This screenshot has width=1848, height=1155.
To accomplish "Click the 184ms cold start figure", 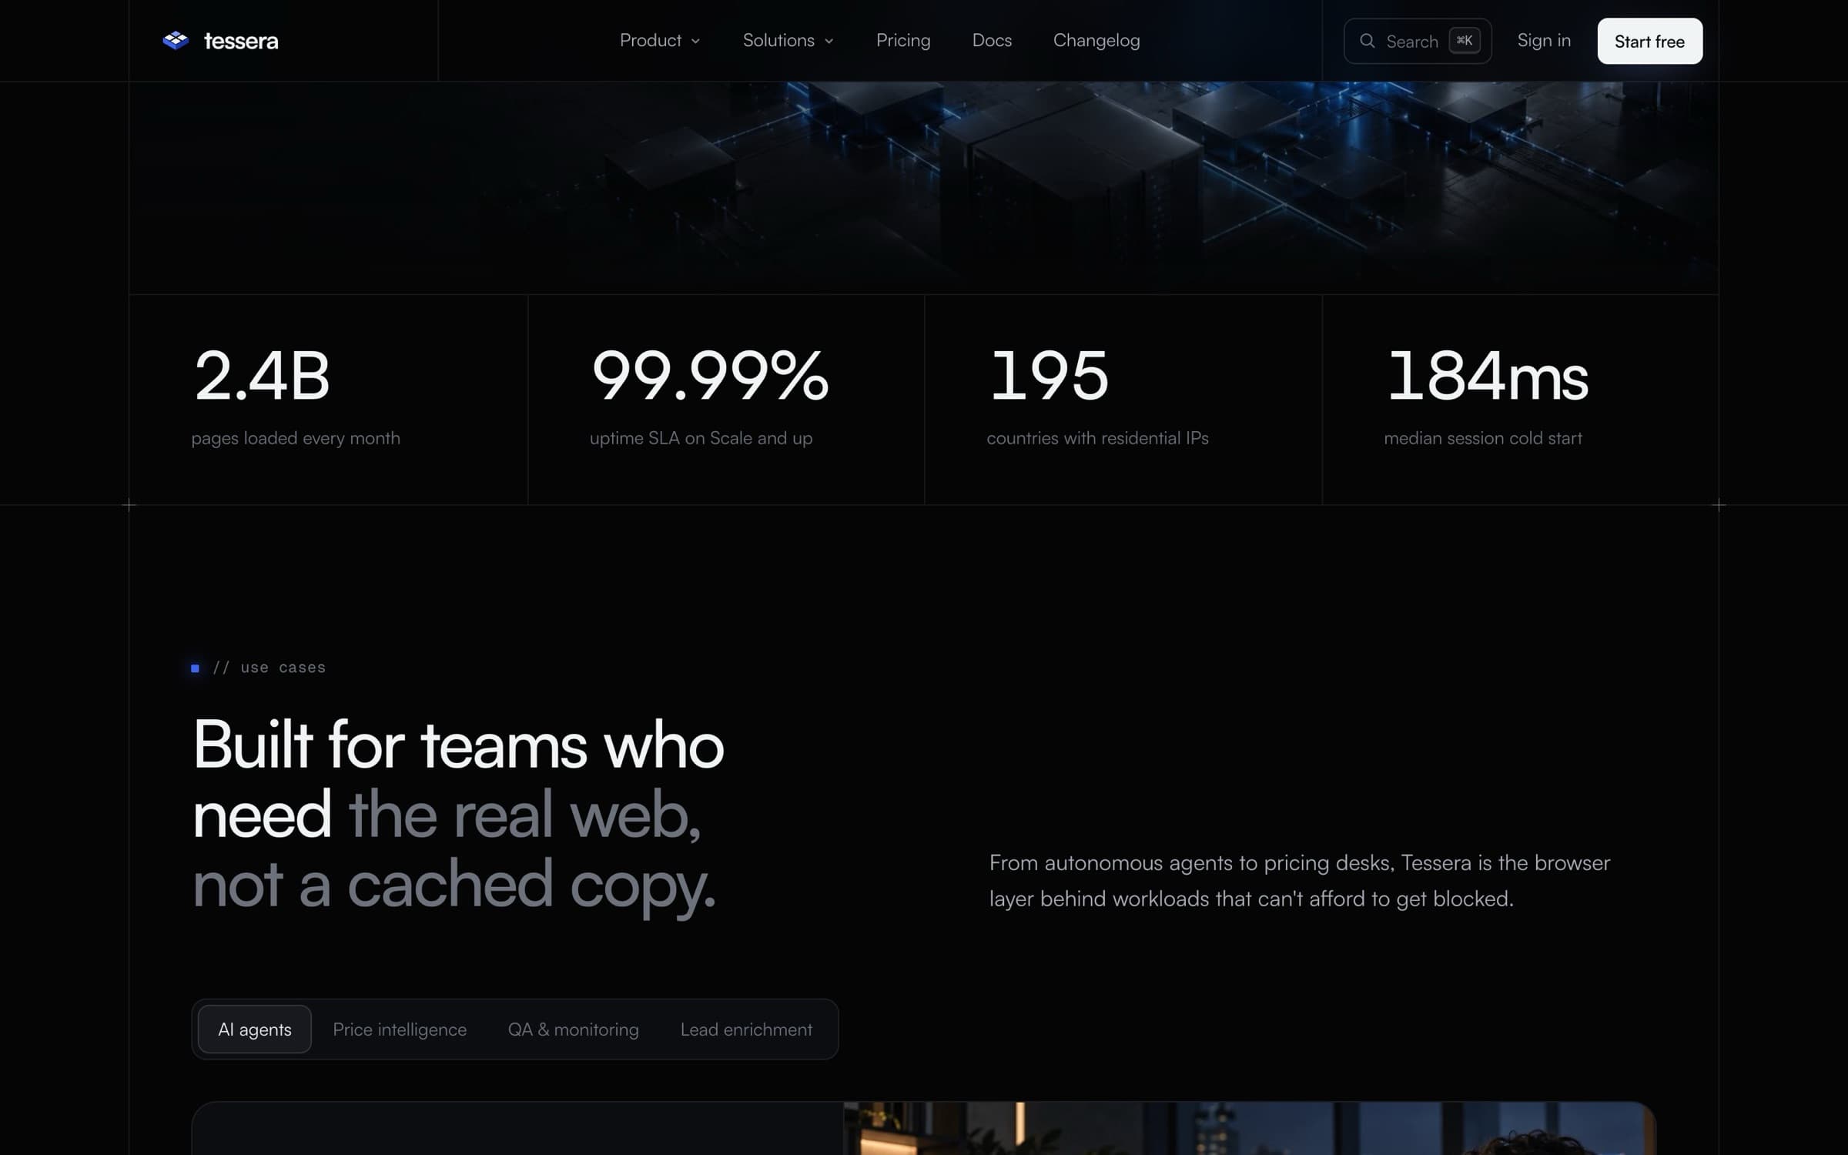I will click(1487, 376).
